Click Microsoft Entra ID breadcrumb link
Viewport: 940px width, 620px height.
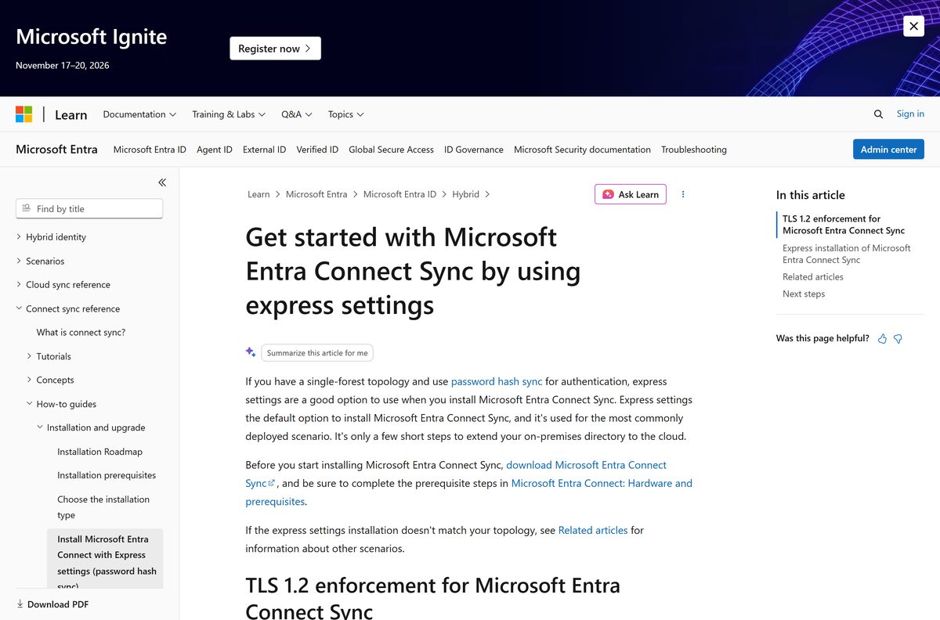399,194
